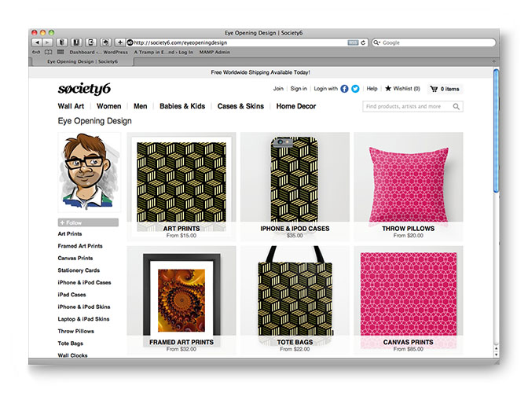Open Wall Clocks in the sidebar

click(72, 355)
